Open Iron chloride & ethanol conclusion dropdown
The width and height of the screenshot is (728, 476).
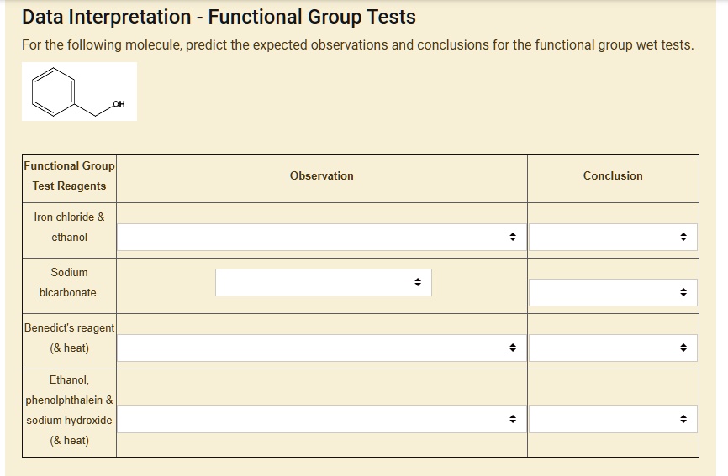(x=613, y=237)
